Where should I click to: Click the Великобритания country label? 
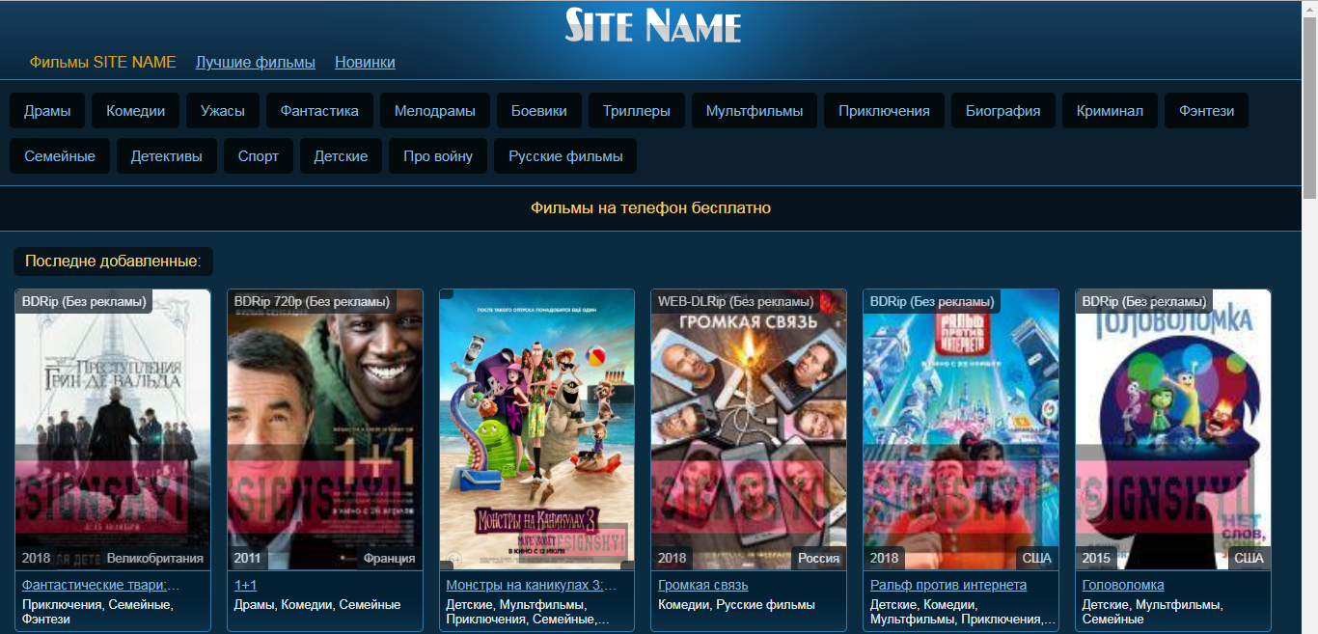point(155,558)
